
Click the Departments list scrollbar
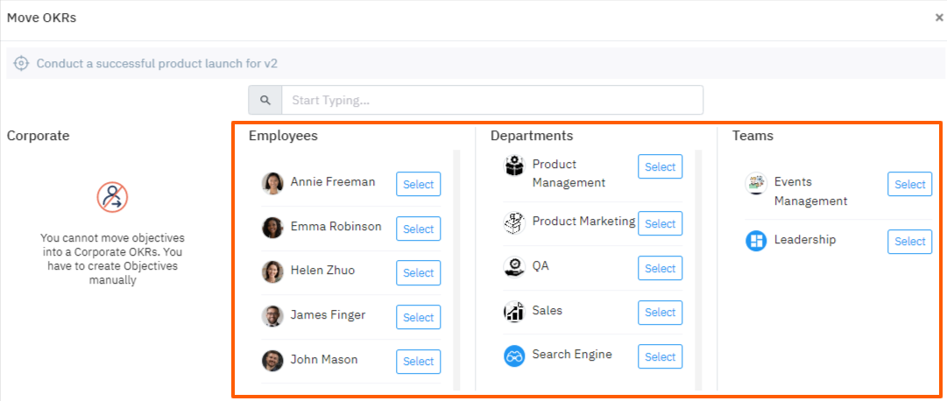(698, 263)
